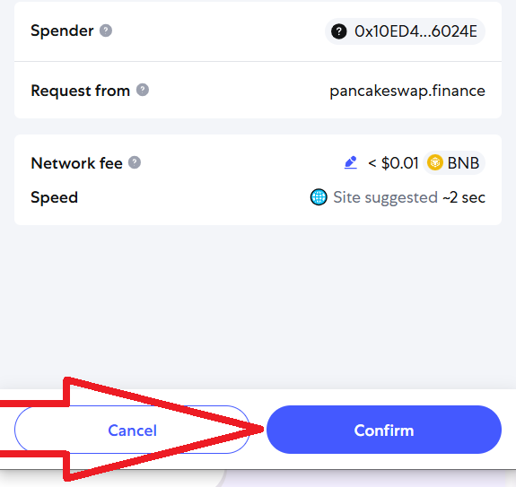Open the Request from help tooltip icon
The height and width of the screenshot is (487, 516).
coord(143,90)
